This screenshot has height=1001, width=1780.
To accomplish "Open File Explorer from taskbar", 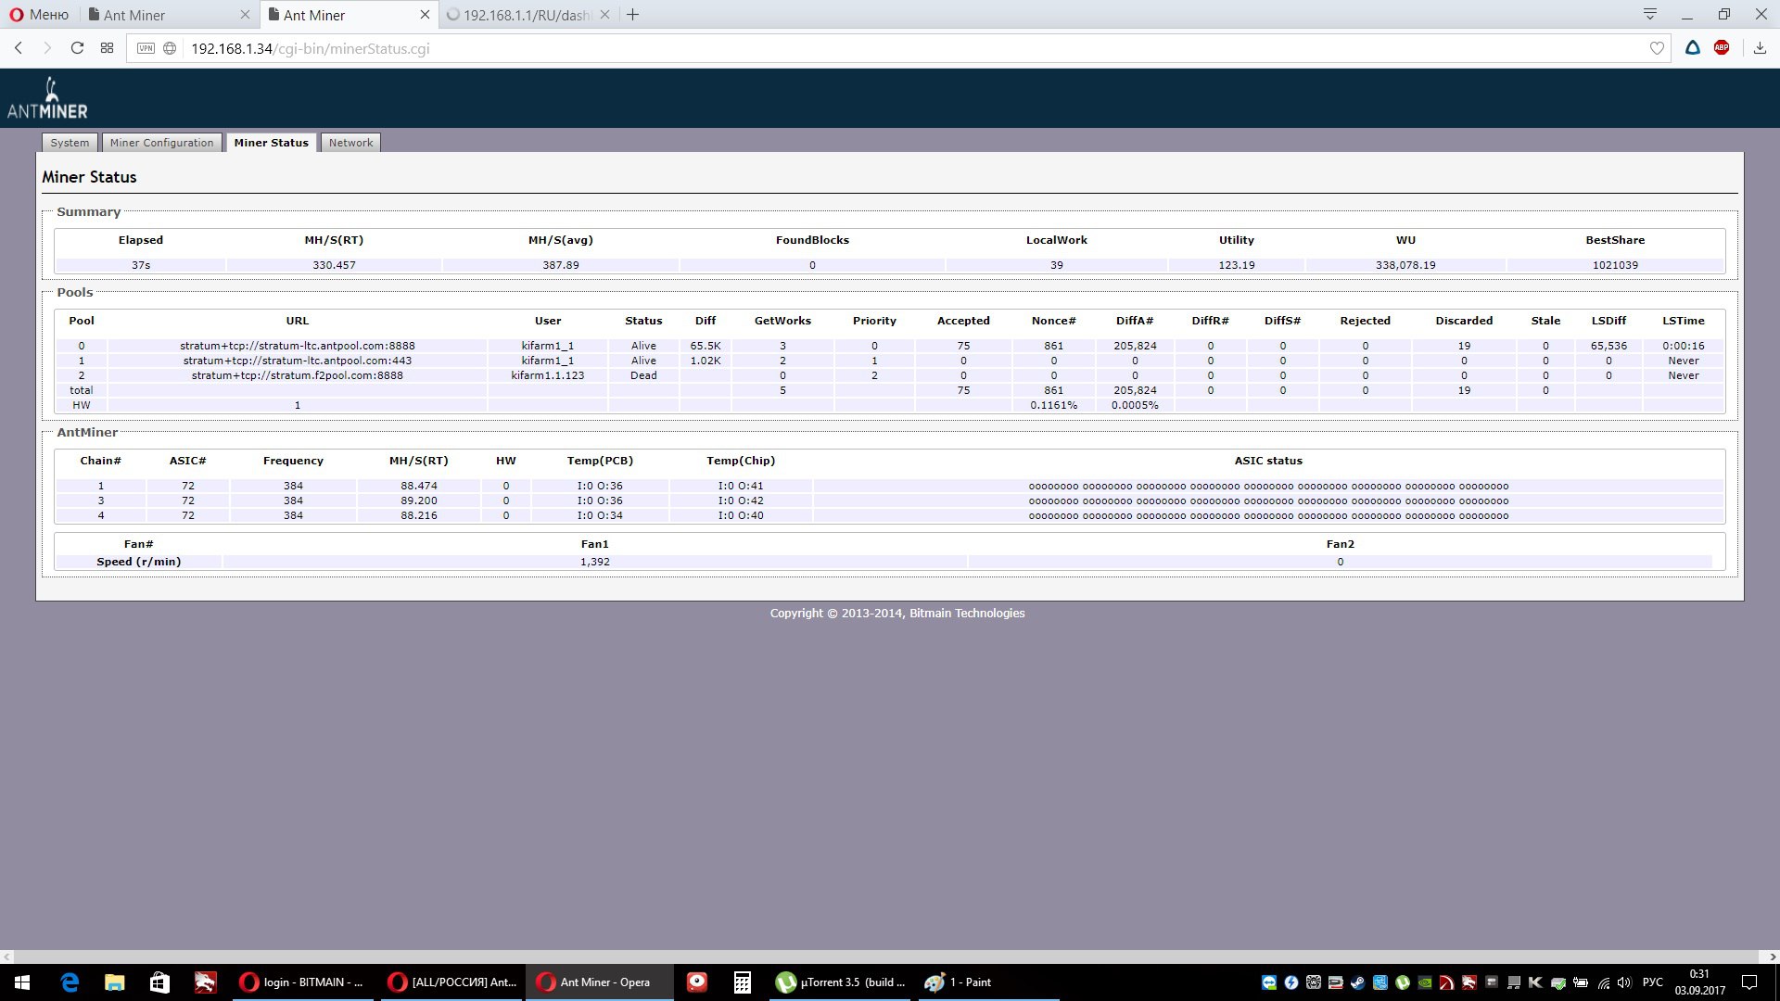I will coord(114,982).
